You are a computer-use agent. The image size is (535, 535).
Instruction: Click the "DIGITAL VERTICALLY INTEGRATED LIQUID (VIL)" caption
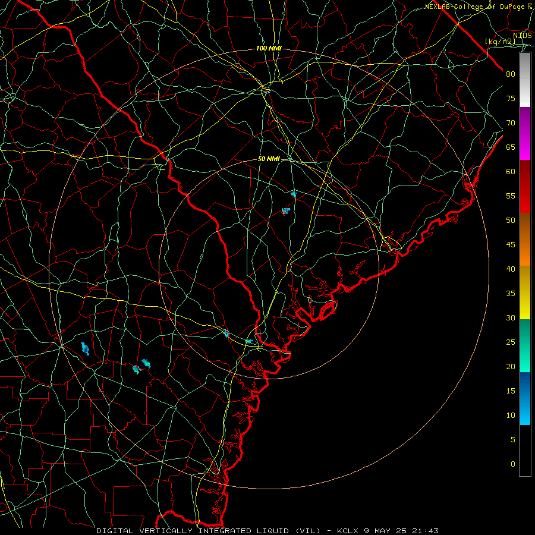[209, 531]
